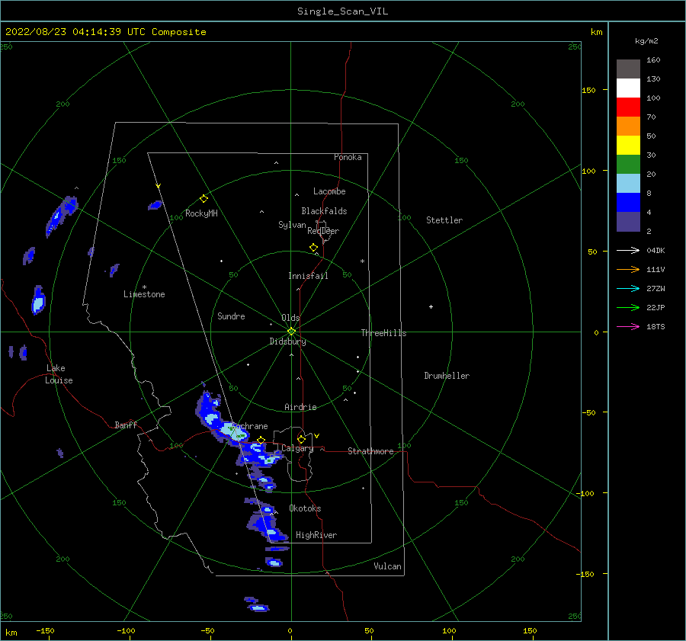This screenshot has height=641, width=686.
Task: Click the Limestone label
Action: [x=144, y=294]
